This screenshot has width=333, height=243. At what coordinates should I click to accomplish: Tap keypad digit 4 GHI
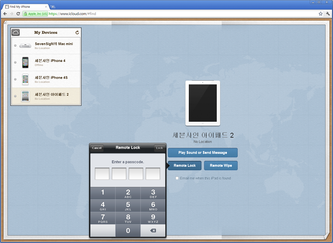click(x=103, y=206)
